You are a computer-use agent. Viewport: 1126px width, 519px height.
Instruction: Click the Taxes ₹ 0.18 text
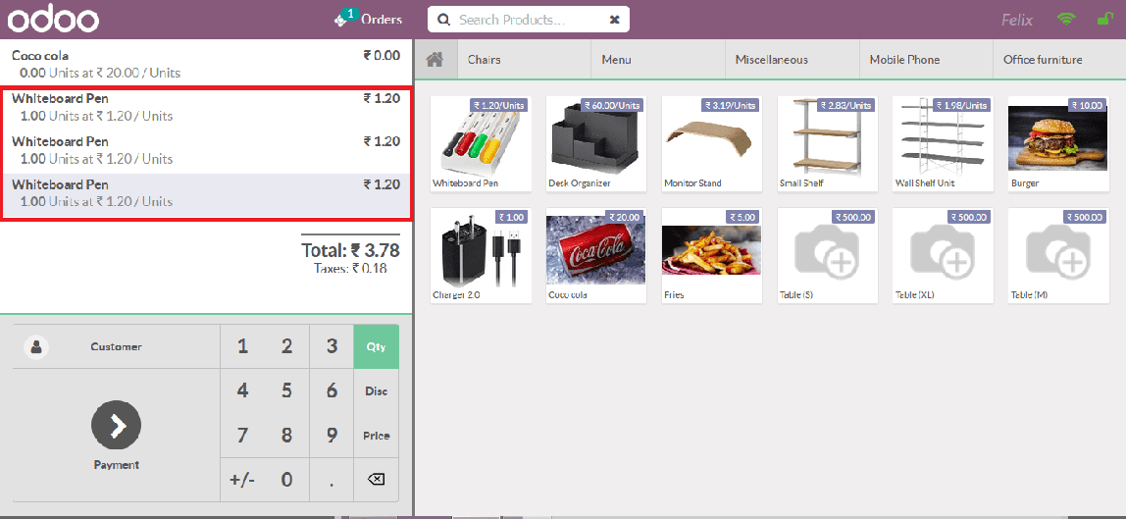tap(350, 269)
